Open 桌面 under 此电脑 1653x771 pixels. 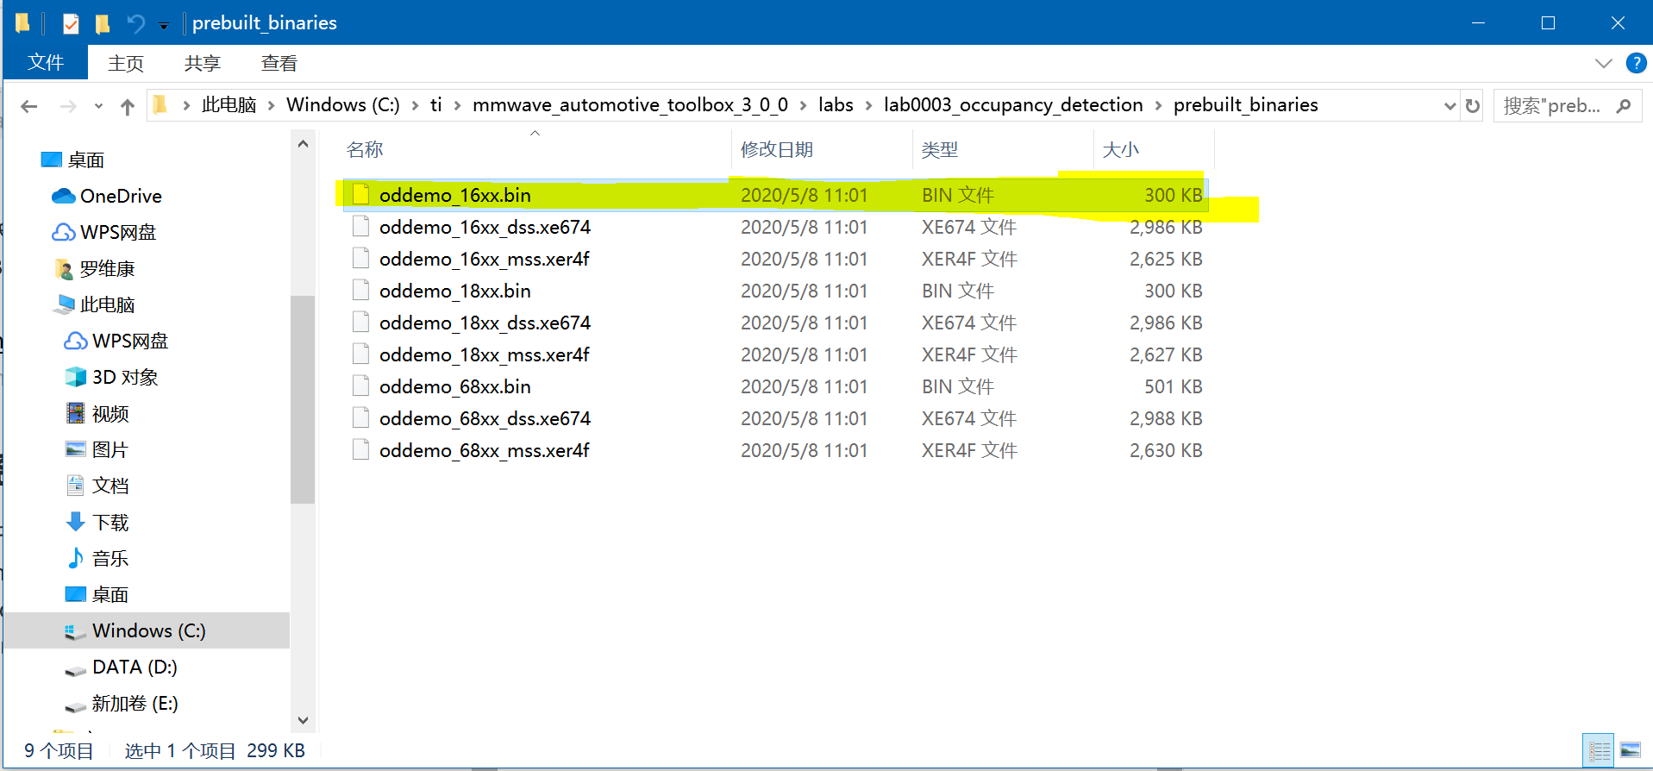pos(97,594)
